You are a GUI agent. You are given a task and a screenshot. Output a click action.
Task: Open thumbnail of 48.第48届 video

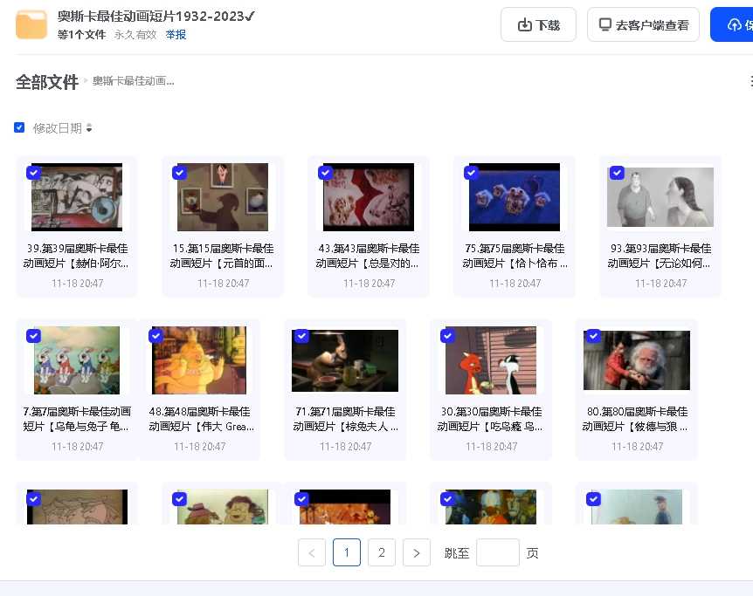click(x=199, y=360)
